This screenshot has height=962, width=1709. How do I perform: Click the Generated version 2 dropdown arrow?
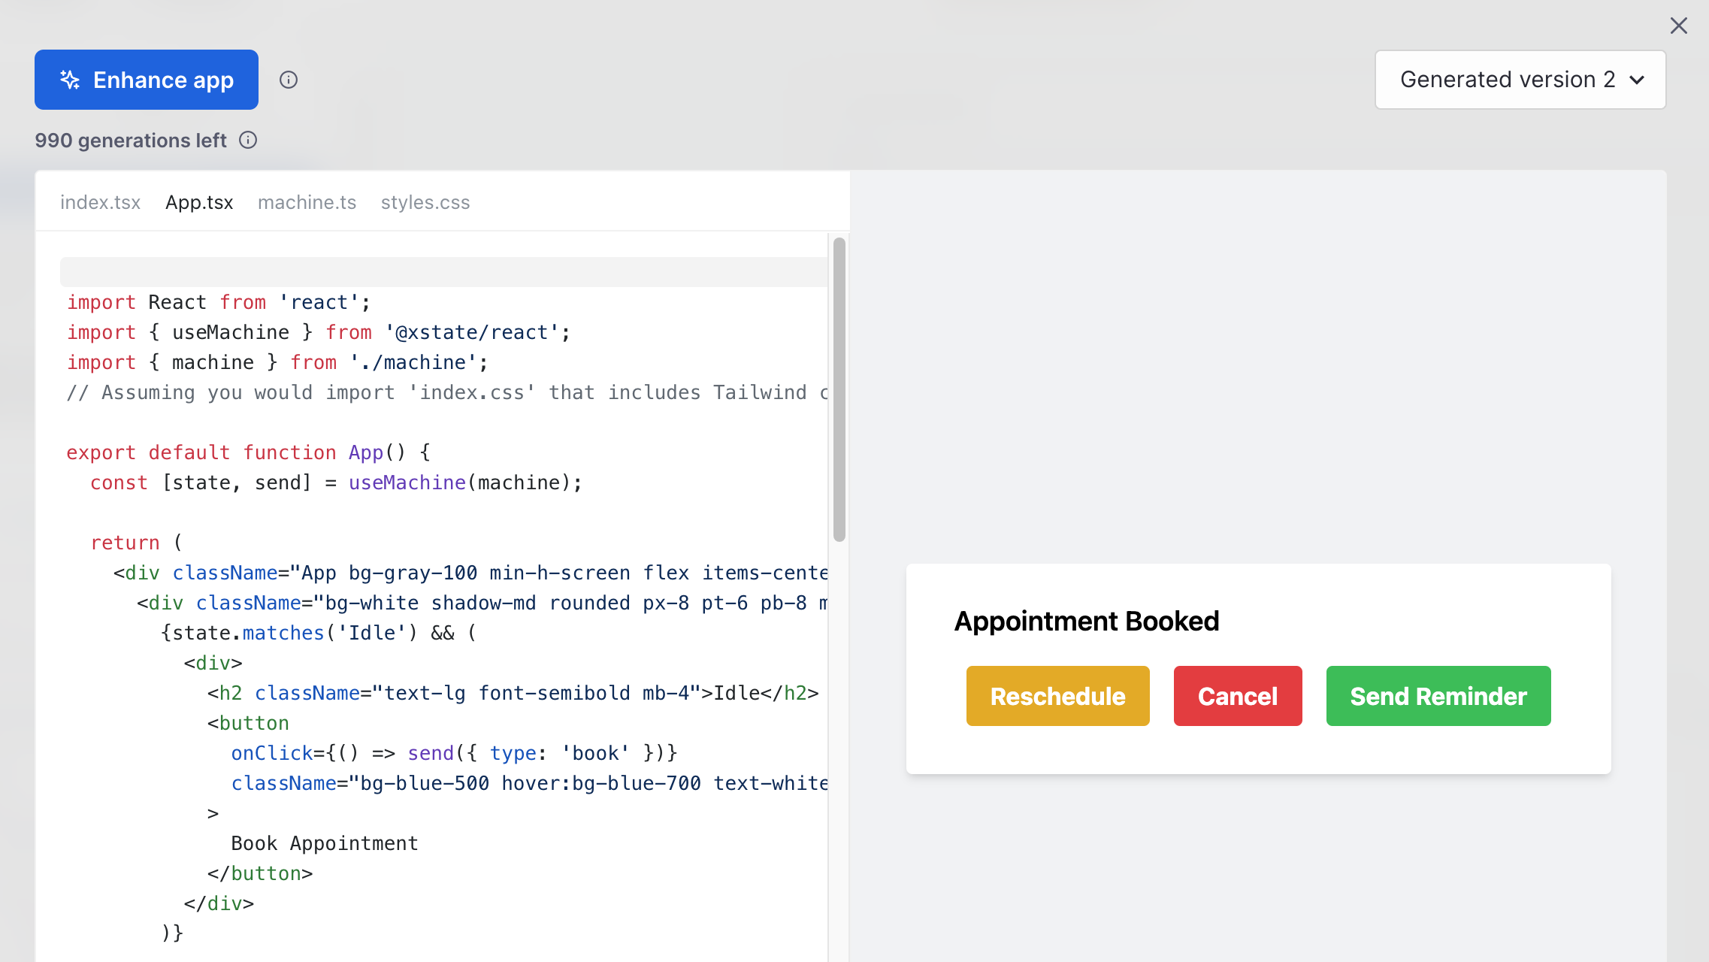[x=1638, y=80]
